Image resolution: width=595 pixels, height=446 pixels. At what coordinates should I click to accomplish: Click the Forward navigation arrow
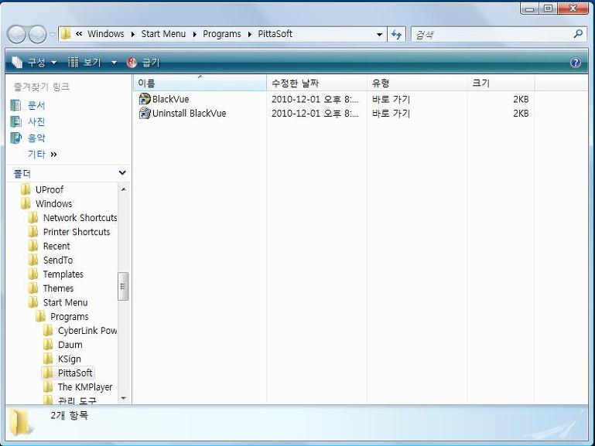click(x=38, y=35)
